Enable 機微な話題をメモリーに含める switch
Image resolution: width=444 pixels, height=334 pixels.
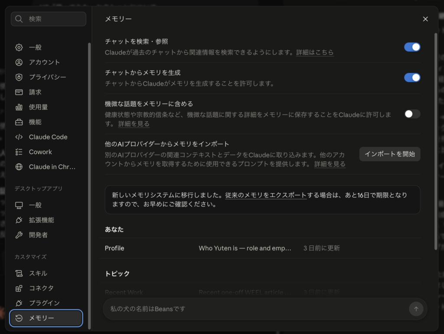412,114
